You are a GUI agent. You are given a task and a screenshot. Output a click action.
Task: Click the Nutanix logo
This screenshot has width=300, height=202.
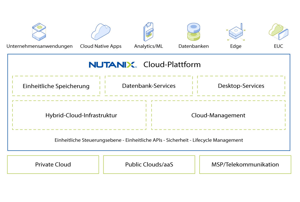[113, 65]
